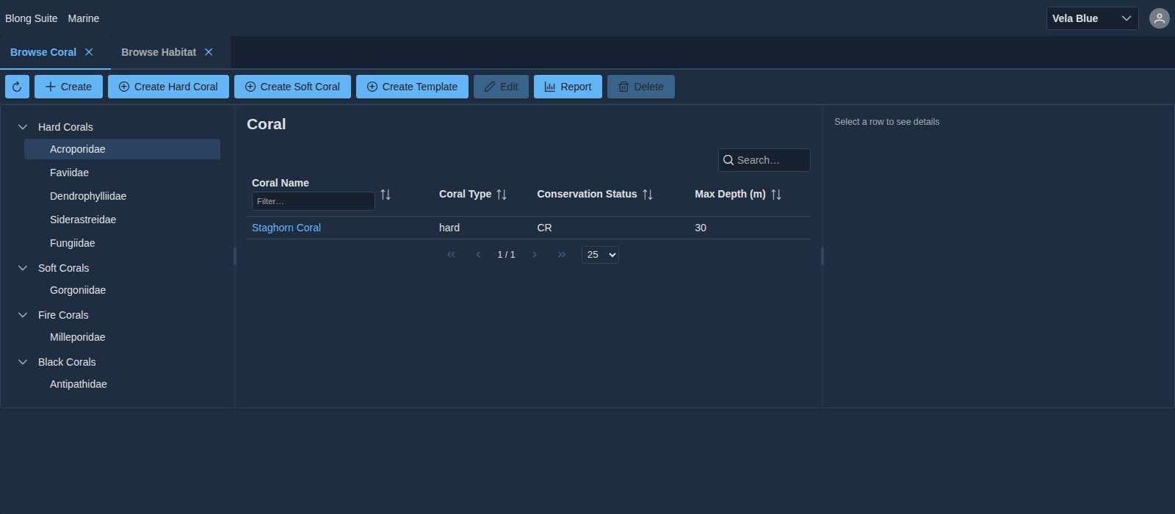Collapse the Black Corals tree node
The image size is (1175, 514).
(x=23, y=362)
